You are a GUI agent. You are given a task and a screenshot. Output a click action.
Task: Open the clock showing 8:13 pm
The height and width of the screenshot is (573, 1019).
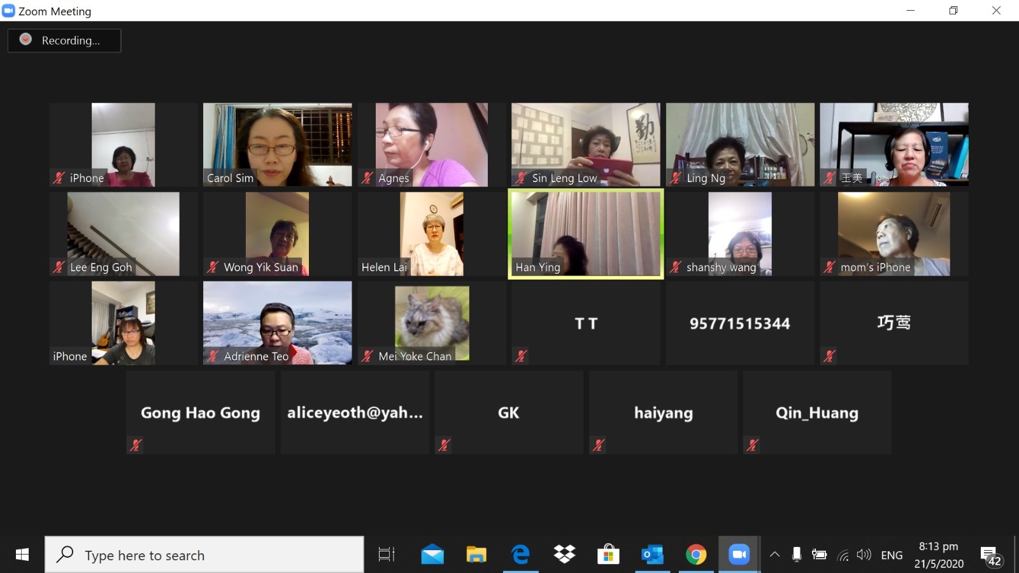[x=939, y=555]
